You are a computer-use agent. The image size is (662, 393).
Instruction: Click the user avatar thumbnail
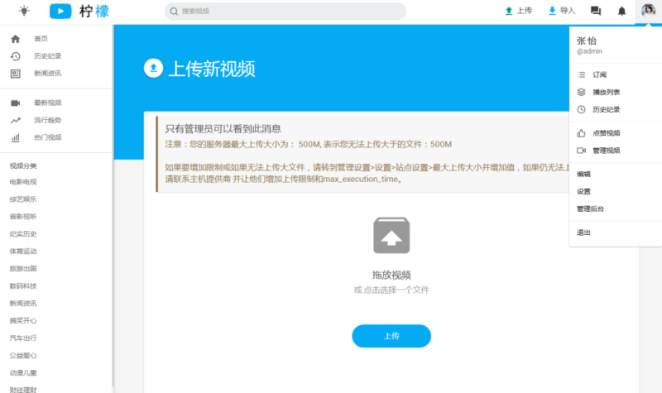pyautogui.click(x=648, y=10)
